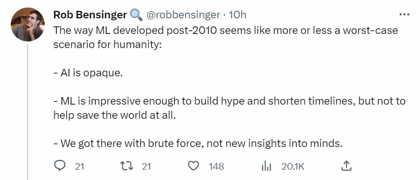Retweet the post via the arrows icon
The height and width of the screenshot is (180, 420).
(127, 166)
